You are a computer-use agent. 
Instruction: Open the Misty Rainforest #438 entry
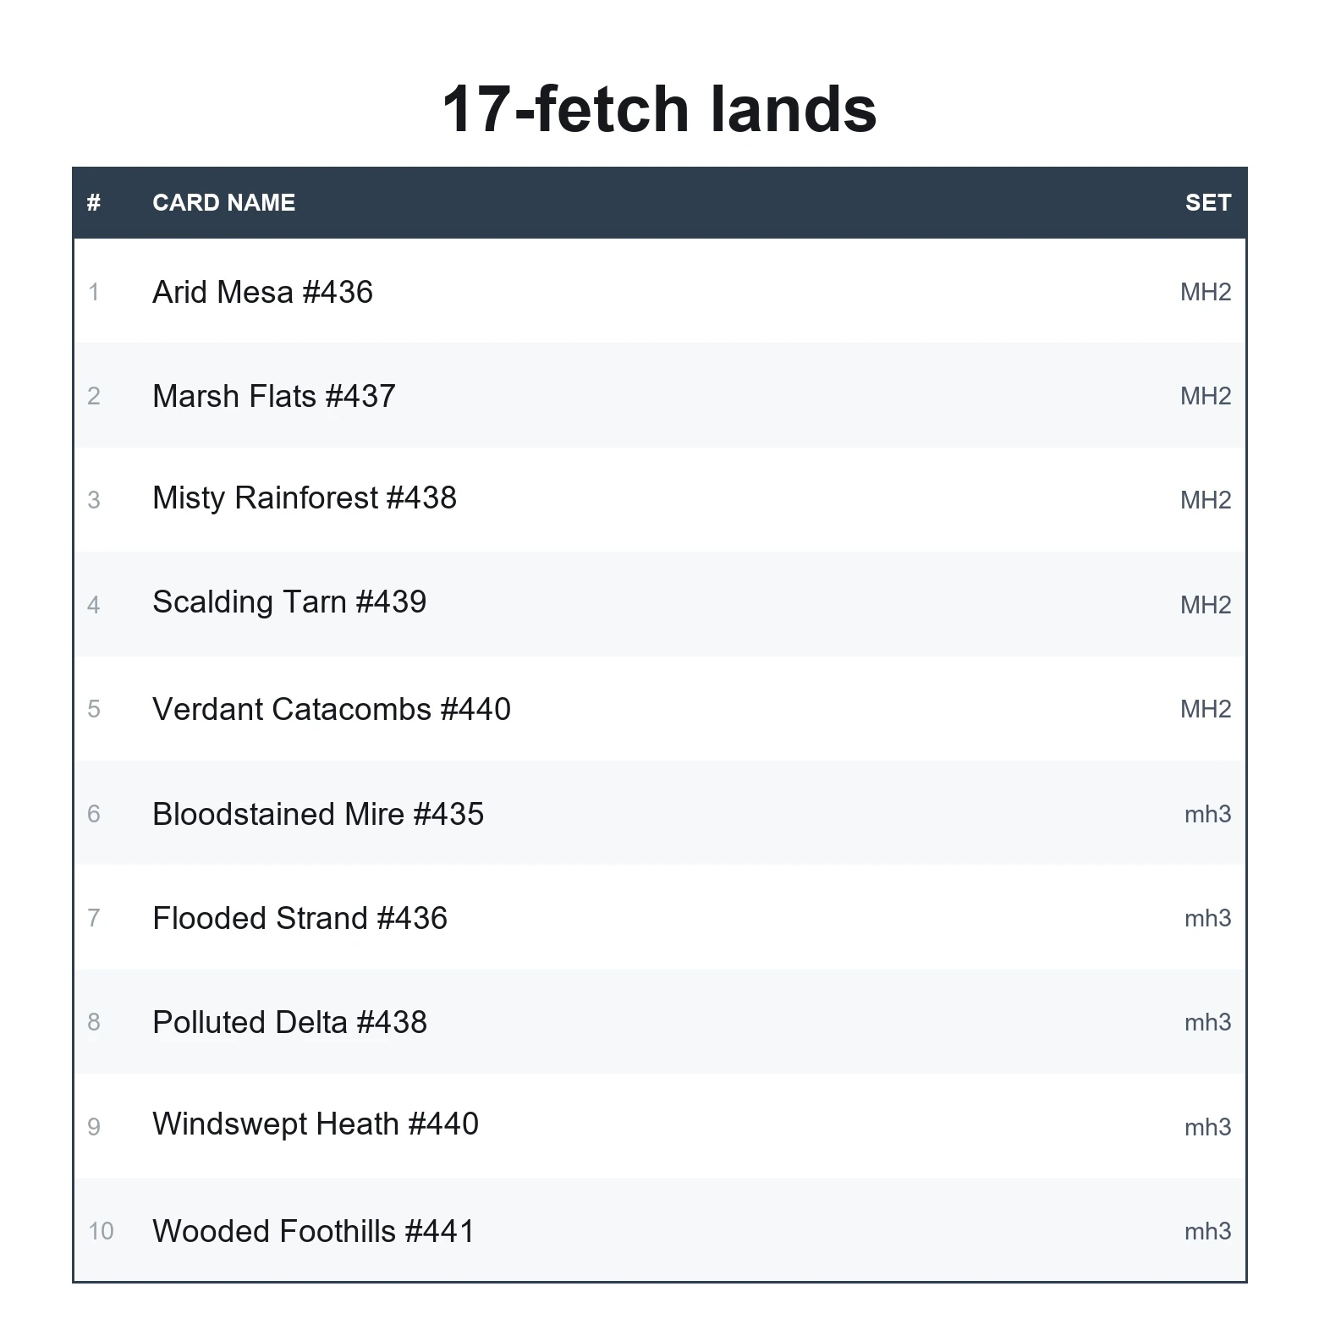660,499
